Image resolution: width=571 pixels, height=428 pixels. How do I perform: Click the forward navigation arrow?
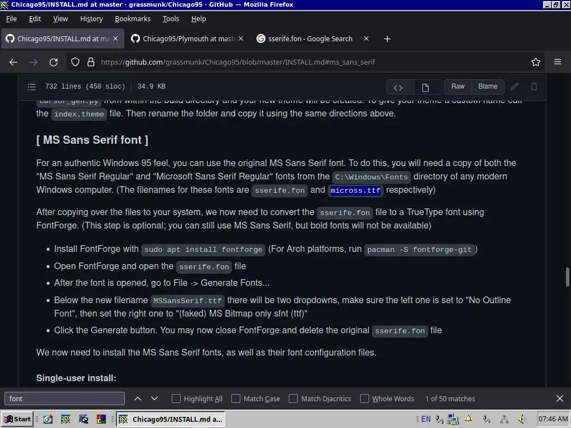(33, 62)
